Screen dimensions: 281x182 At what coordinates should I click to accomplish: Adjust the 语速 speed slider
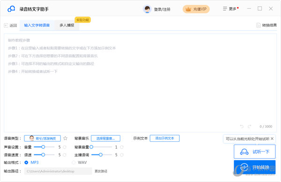(44, 155)
